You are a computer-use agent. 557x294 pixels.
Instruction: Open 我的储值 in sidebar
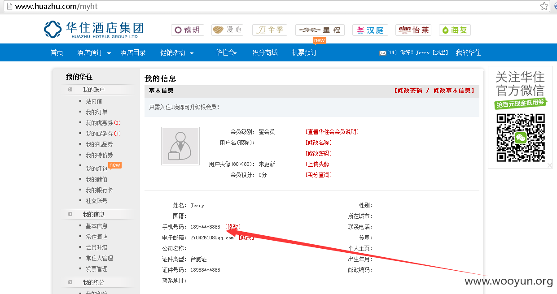(96, 179)
